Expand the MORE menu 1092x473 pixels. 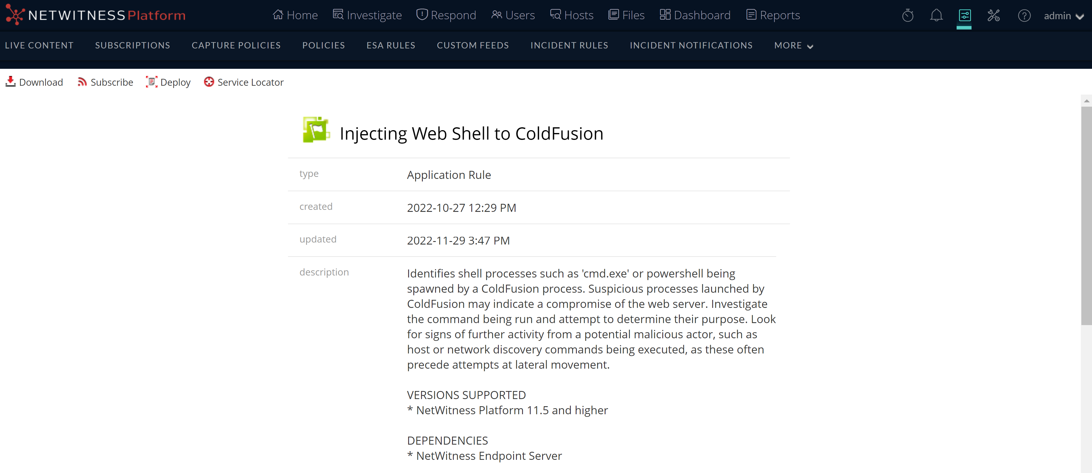(793, 45)
